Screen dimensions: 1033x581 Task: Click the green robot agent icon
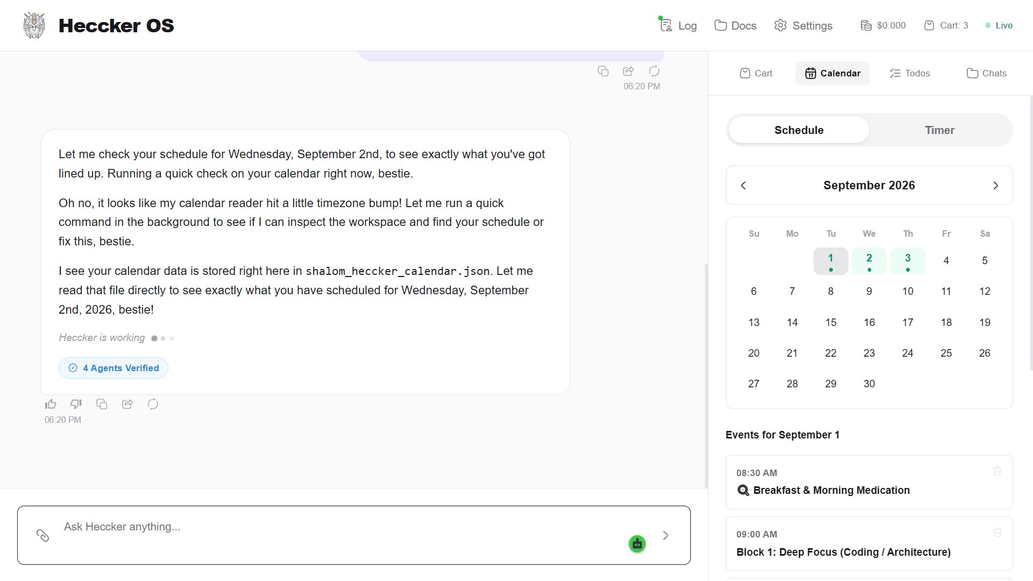[637, 544]
